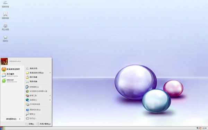Click the orange tray icon near the clock

200,128
